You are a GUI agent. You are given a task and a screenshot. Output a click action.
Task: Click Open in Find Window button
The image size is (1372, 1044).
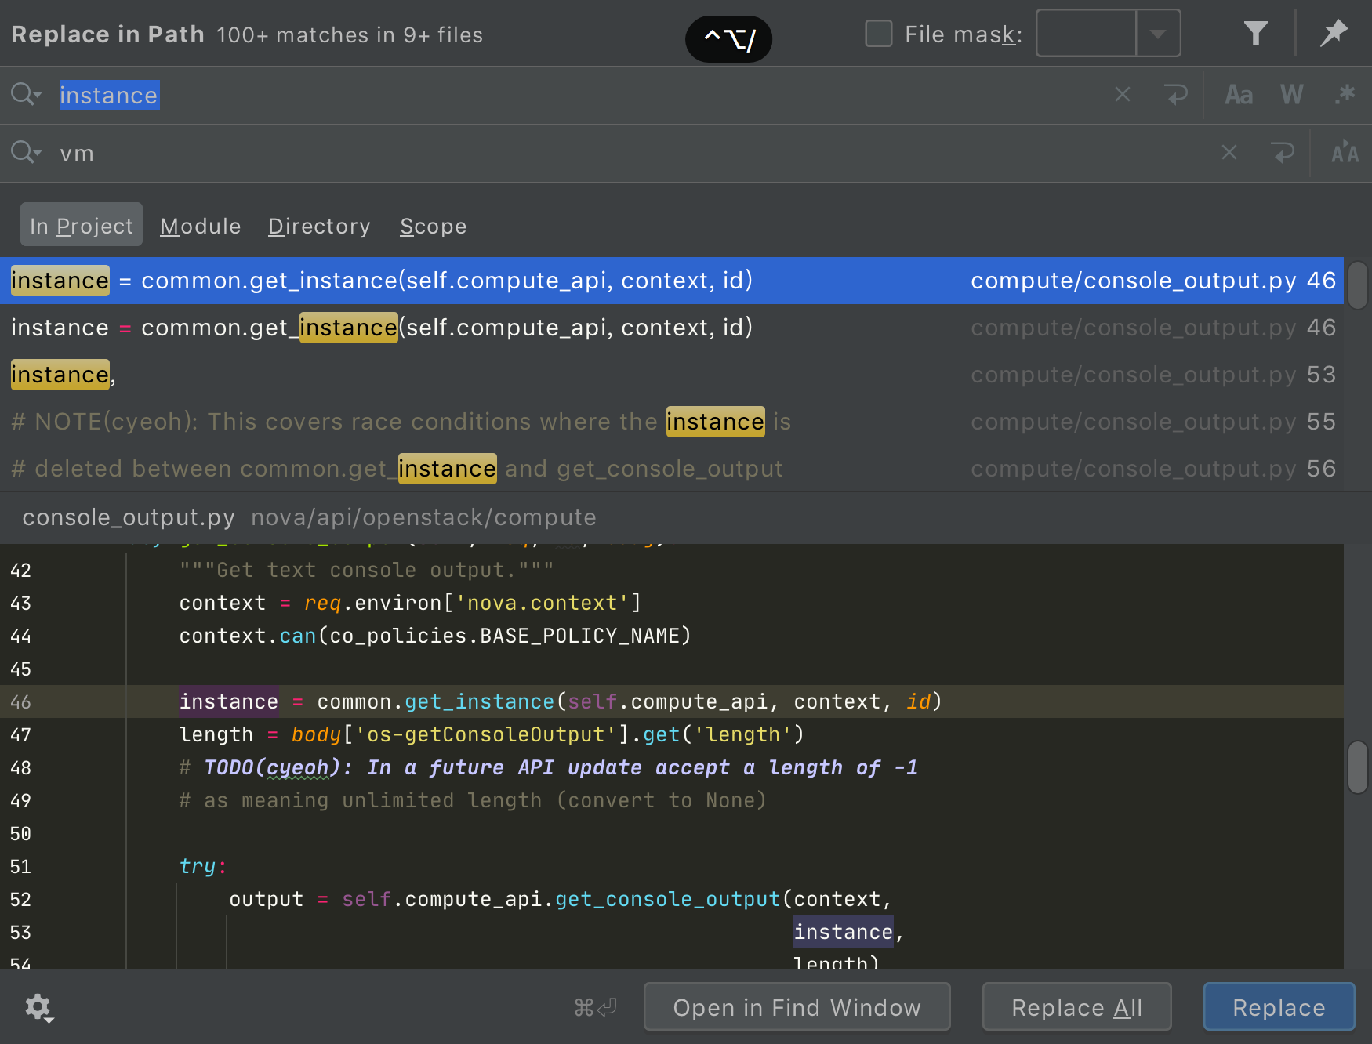click(x=797, y=1007)
